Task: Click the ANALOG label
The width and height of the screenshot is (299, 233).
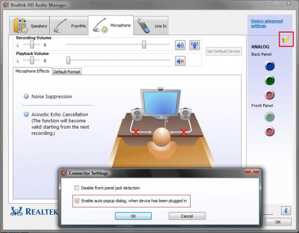Action: 260,47
